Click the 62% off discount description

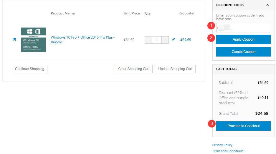(233, 98)
